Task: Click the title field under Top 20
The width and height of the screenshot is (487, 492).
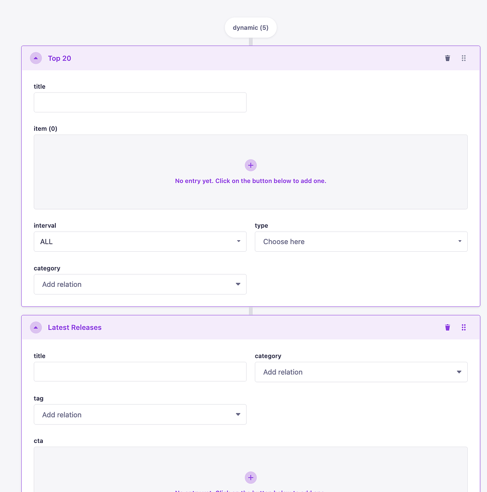Action: tap(140, 102)
